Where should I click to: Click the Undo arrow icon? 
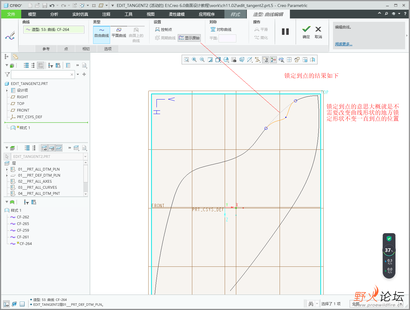pyautogui.click(x=52, y=5)
